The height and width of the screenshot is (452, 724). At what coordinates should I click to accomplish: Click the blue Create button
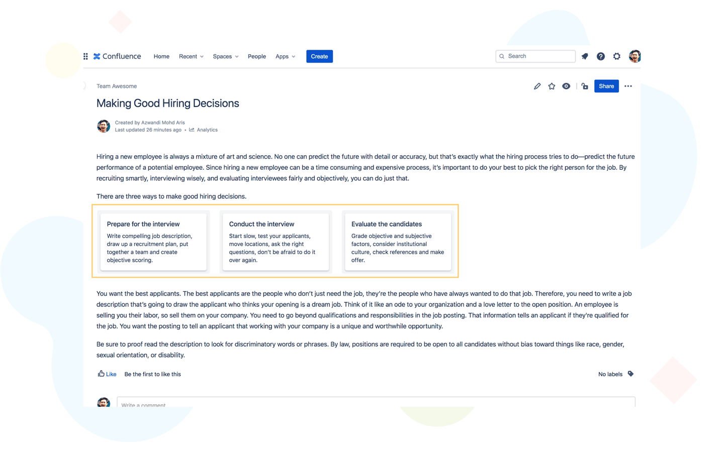point(319,56)
